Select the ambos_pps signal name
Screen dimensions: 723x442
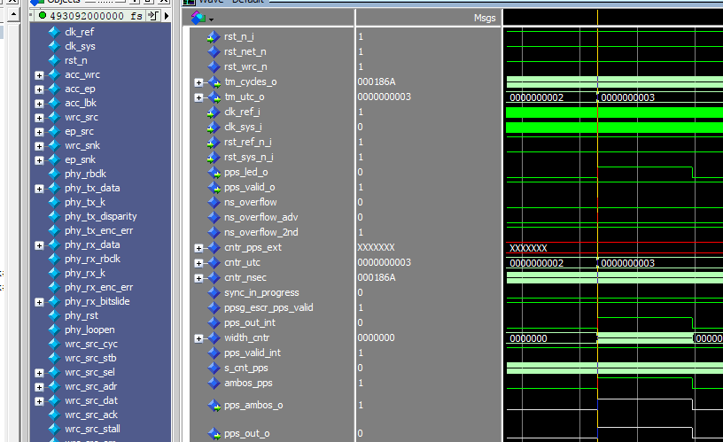point(248,383)
